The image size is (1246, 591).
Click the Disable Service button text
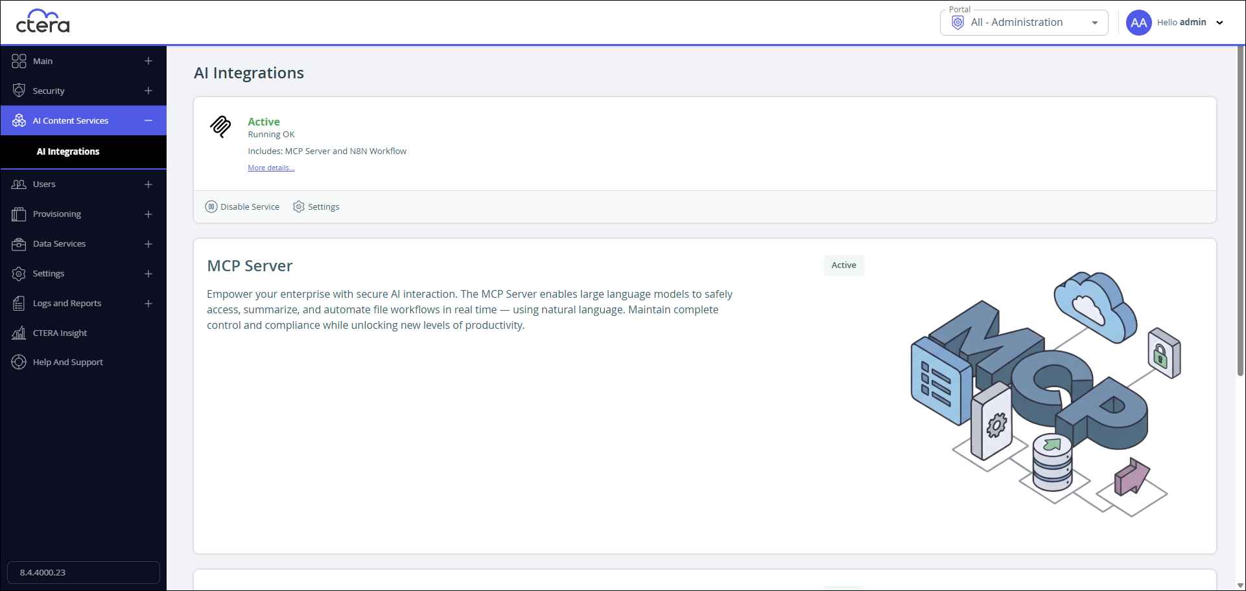click(x=250, y=207)
